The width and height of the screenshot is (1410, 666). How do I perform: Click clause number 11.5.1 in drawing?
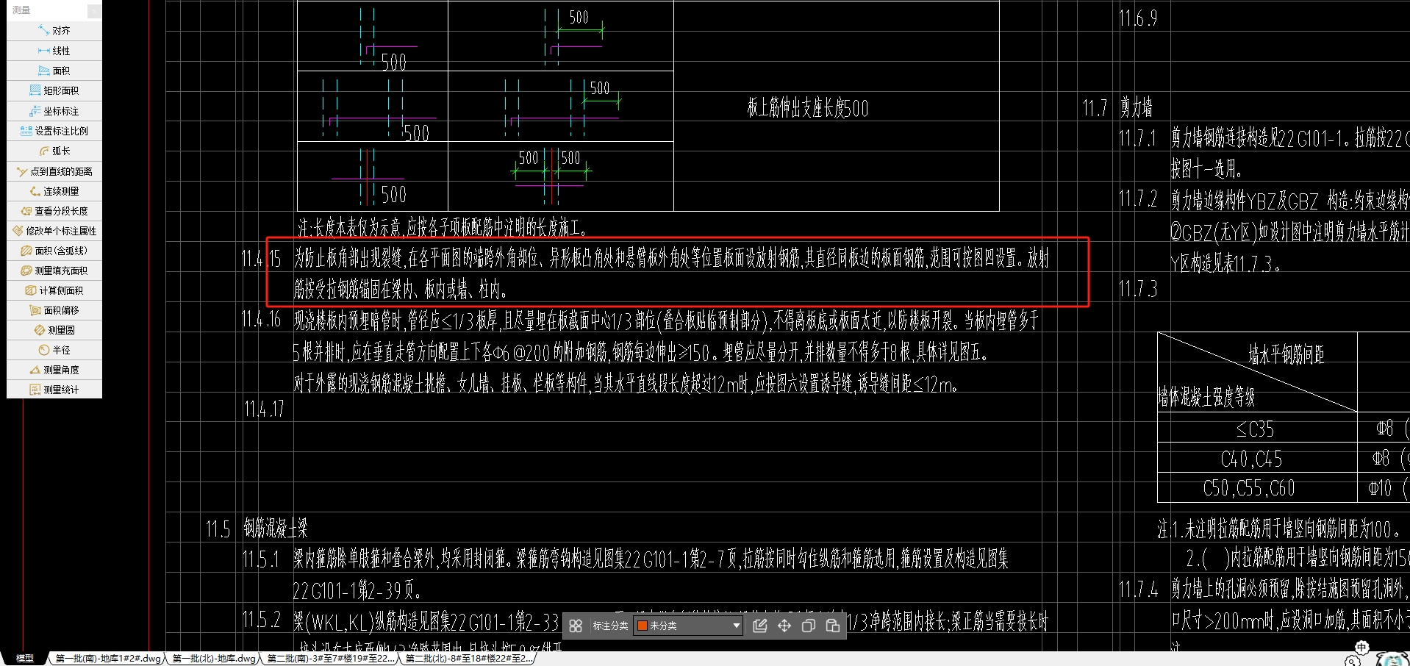[x=261, y=559]
